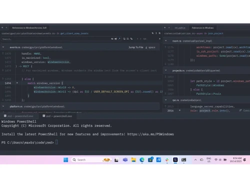
Task: Show hidden system tray icons
Action: point(195,160)
